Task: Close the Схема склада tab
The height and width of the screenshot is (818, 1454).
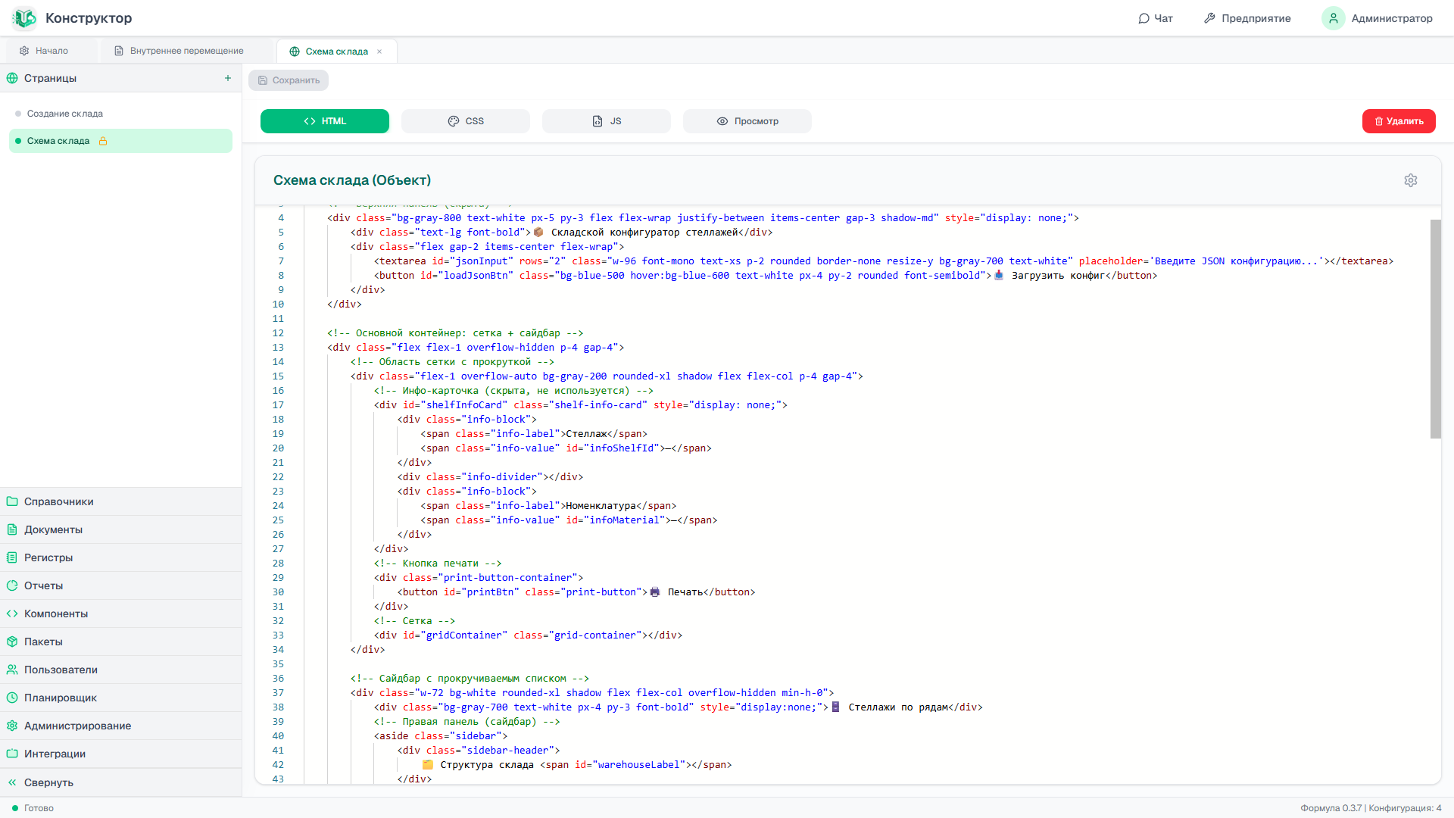Action: (379, 52)
